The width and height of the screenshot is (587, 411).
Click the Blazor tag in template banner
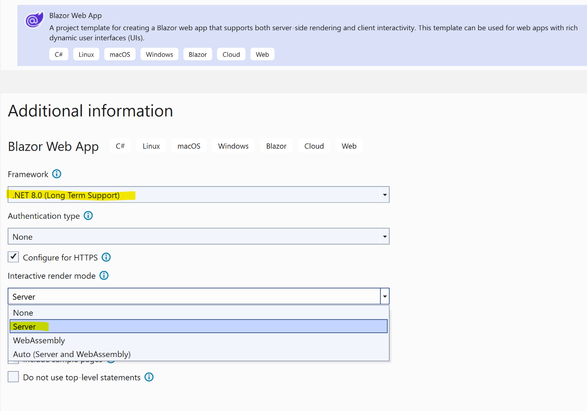[198, 54]
